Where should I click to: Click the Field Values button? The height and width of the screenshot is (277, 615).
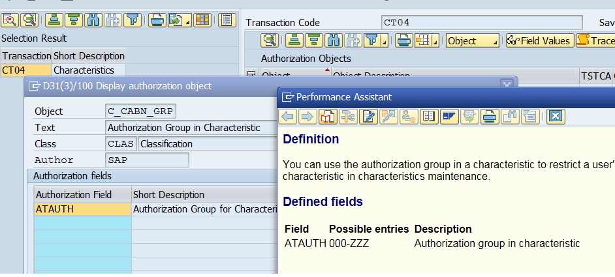pos(539,40)
